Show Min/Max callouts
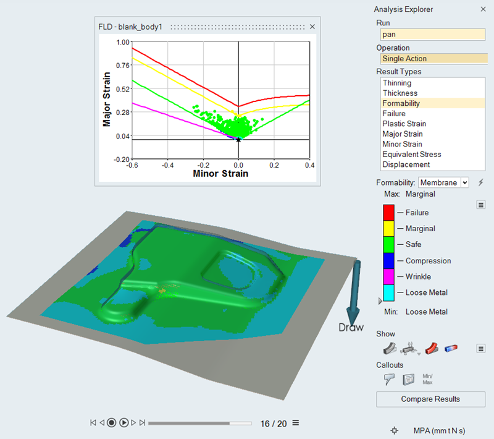Image resolution: width=494 pixels, height=439 pixels. click(428, 379)
